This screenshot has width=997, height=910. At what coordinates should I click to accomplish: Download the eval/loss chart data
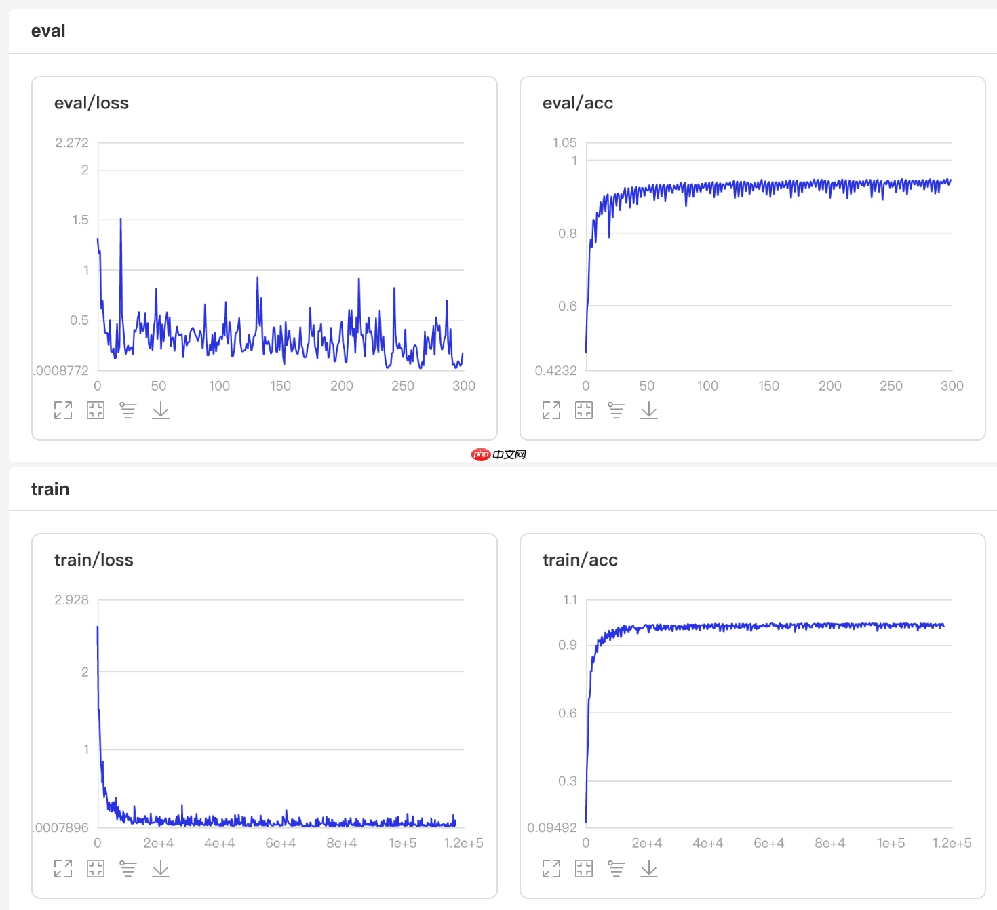tap(161, 410)
